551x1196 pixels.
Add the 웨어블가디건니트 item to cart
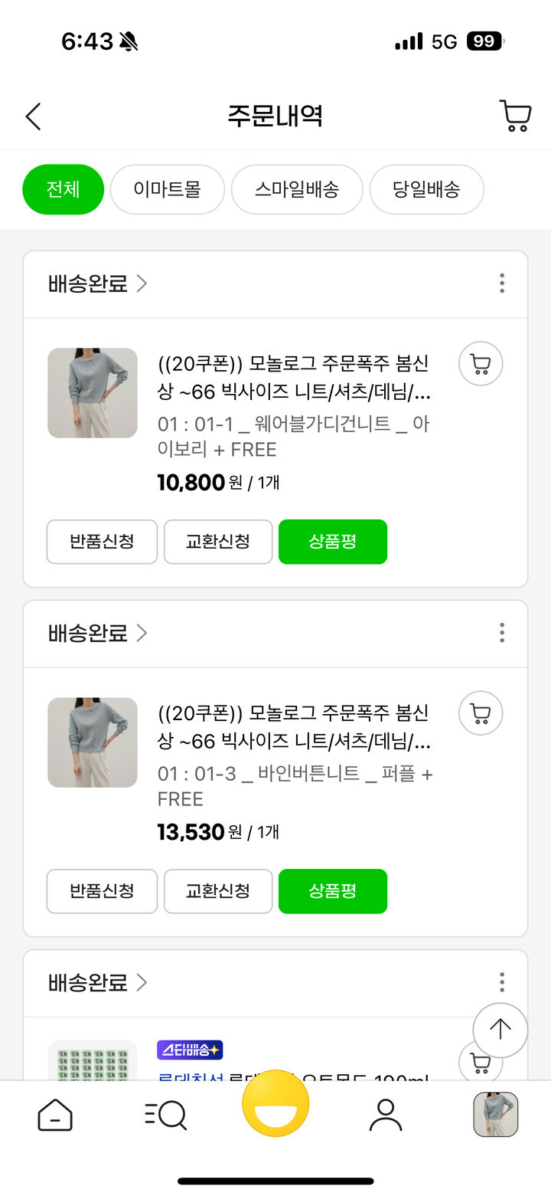click(481, 364)
